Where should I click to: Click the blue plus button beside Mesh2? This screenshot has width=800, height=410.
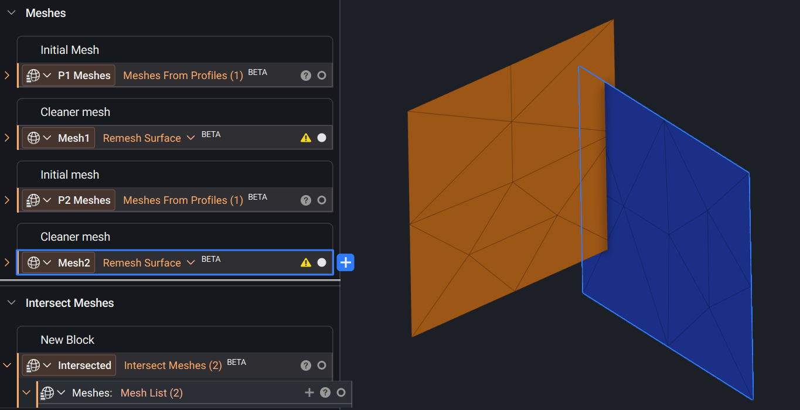[346, 263]
